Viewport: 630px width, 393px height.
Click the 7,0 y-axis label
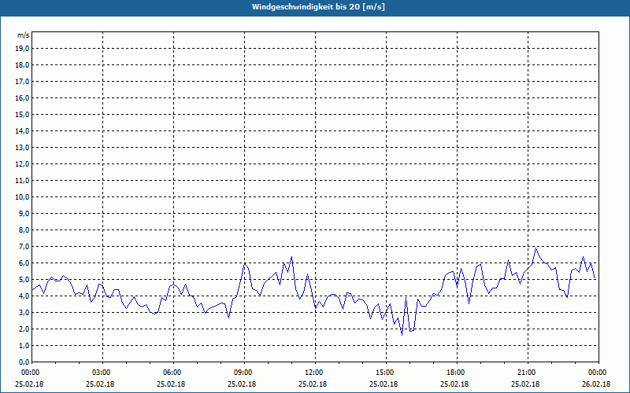tap(24, 247)
